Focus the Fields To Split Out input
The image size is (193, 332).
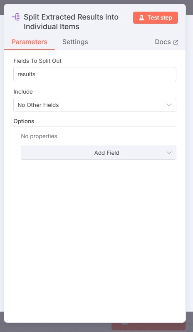coord(95,74)
